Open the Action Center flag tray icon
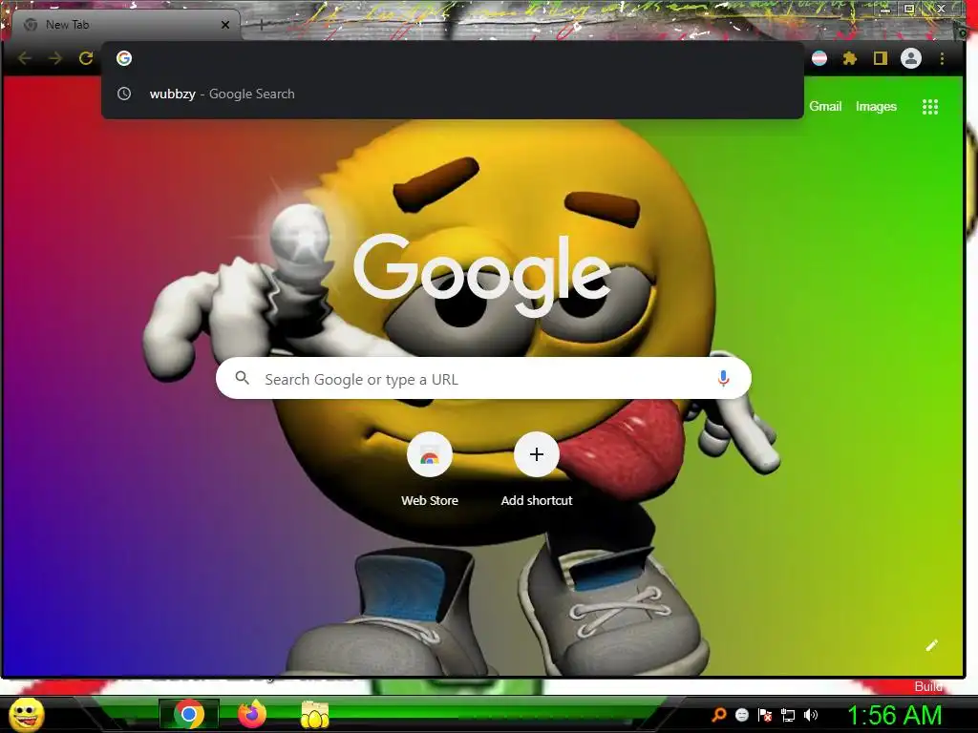This screenshot has height=733, width=978. [x=765, y=715]
